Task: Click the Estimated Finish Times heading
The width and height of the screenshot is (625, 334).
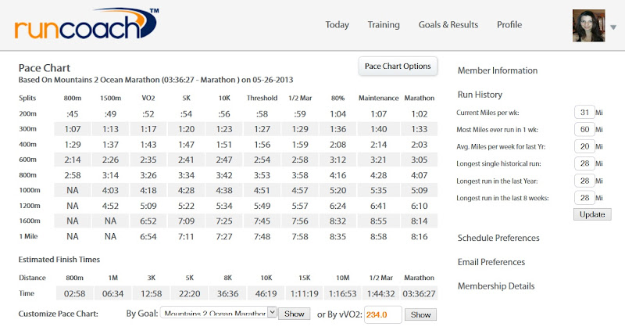Action: click(x=59, y=260)
